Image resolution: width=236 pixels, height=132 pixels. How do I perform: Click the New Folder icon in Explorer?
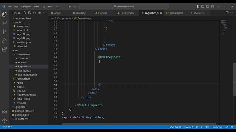(x=29, y=13)
